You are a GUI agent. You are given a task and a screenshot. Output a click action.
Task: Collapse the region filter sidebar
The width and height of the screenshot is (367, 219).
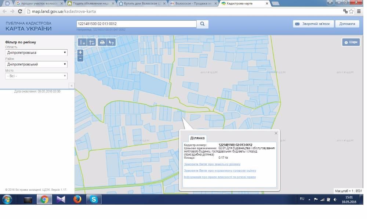pyautogui.click(x=72, y=86)
